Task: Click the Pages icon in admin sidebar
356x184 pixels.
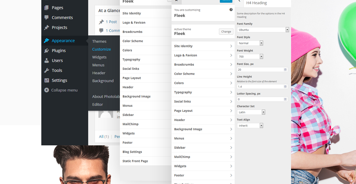Action: pyautogui.click(x=46, y=8)
